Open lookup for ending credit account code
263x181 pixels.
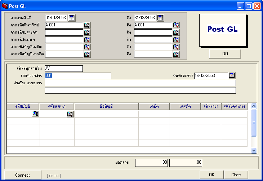[x=176, y=55]
